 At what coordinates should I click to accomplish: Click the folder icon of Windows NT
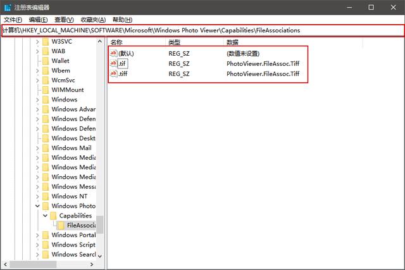46,196
